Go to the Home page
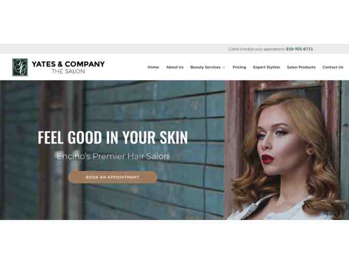The height and width of the screenshot is (264, 349). coord(153,67)
